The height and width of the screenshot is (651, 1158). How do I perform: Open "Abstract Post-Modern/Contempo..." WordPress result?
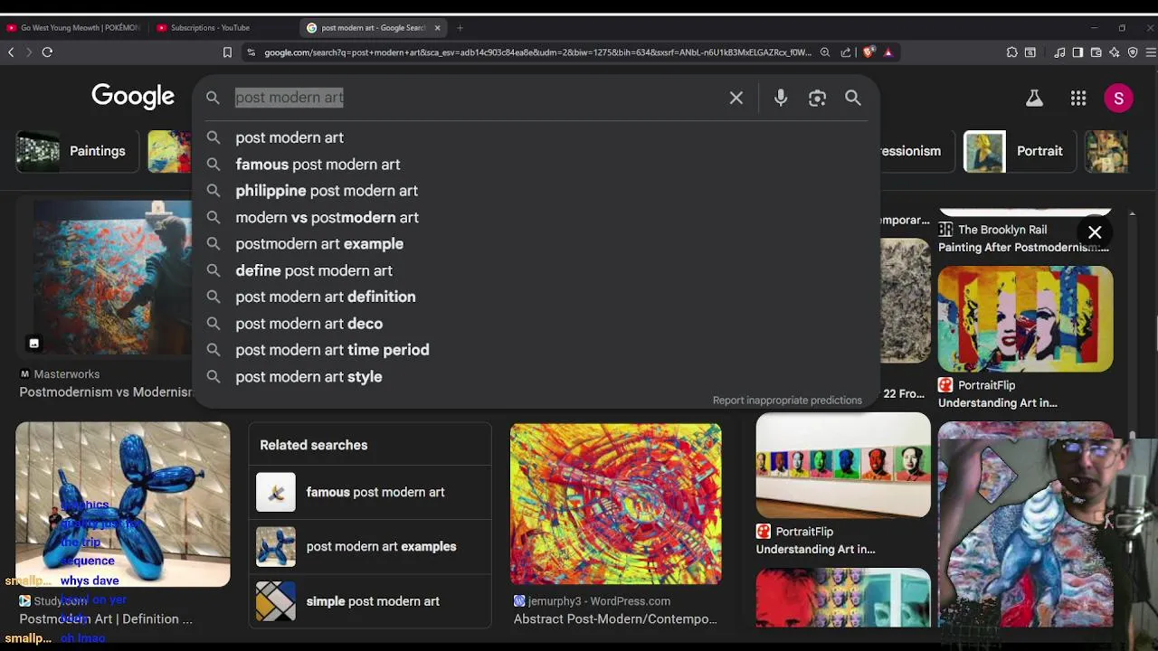615,619
